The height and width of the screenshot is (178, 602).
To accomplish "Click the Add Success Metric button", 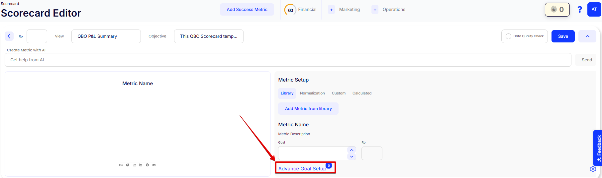I will 247,10.
